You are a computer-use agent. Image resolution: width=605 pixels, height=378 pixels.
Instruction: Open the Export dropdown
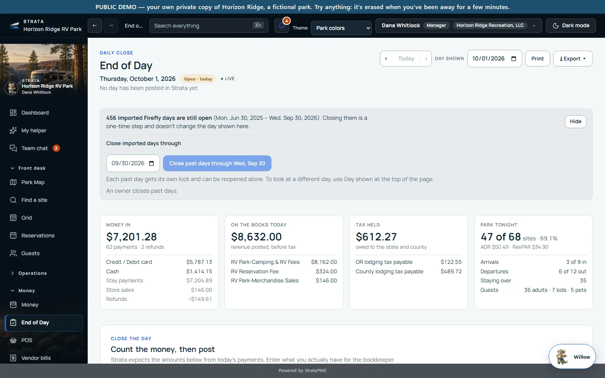(x=573, y=59)
